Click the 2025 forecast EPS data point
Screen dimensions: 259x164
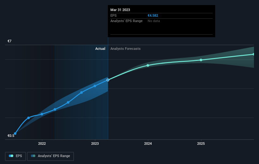coord(201,60)
